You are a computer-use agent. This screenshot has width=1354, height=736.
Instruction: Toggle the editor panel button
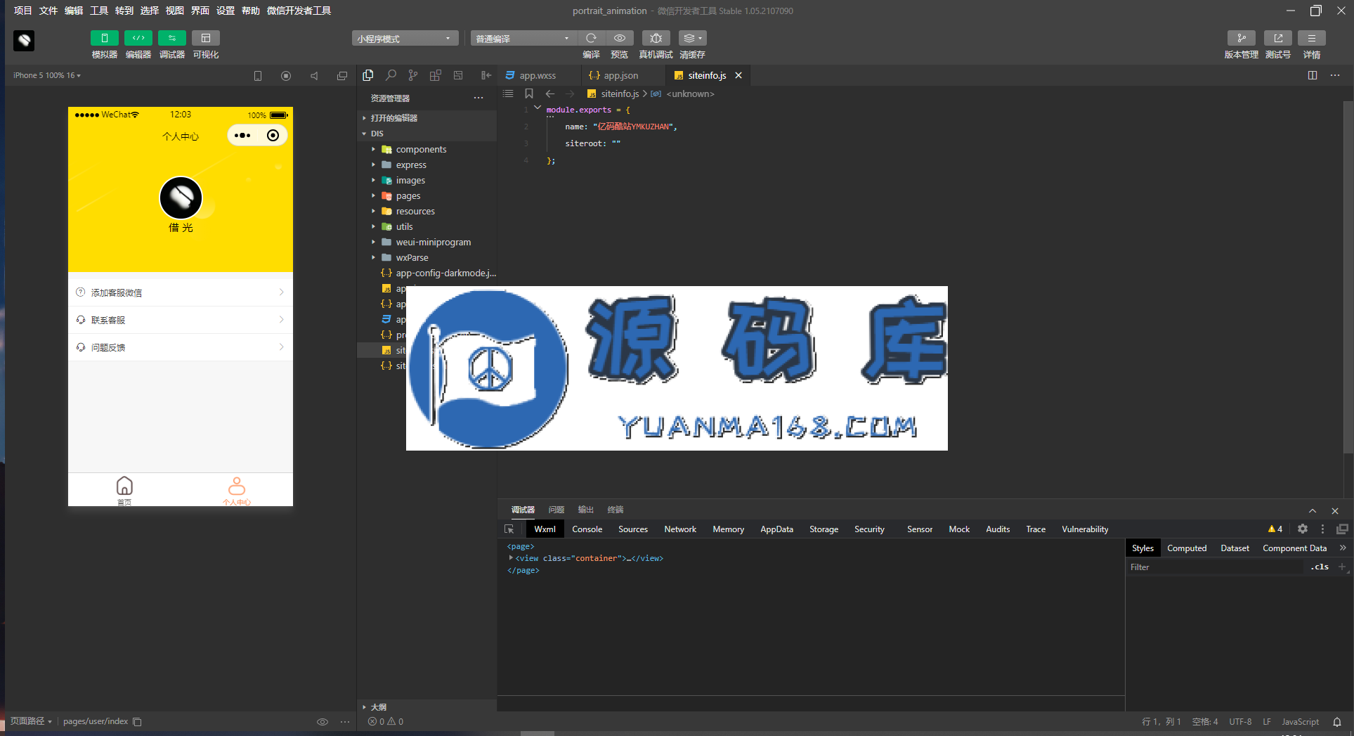138,38
